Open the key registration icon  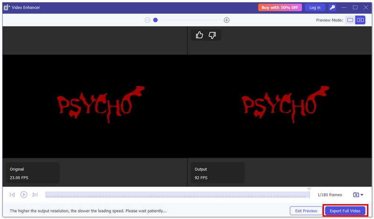(x=332, y=7)
